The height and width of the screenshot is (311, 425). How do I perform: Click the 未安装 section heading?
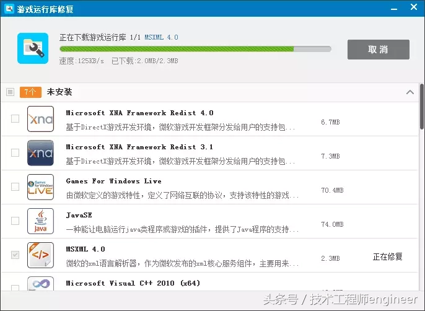pyautogui.click(x=59, y=92)
